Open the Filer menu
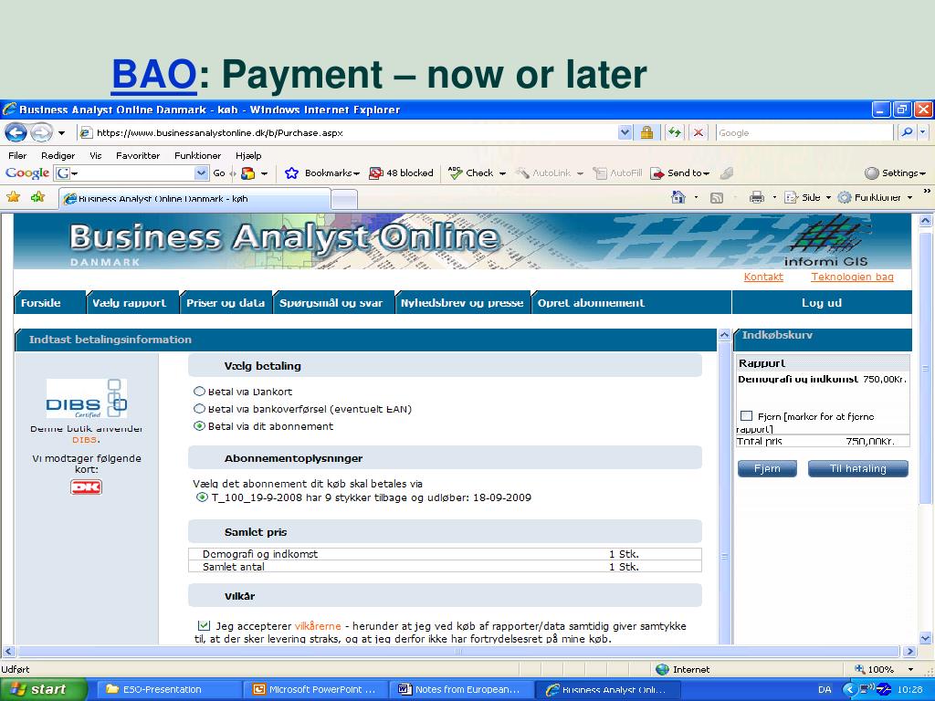The width and height of the screenshot is (935, 701). click(x=17, y=155)
